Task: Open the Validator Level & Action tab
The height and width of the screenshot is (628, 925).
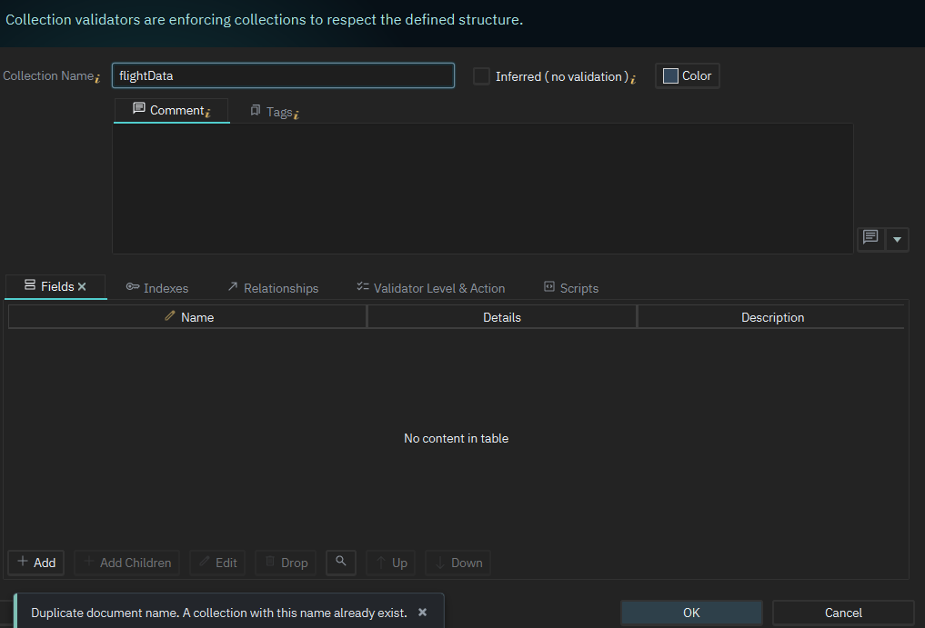Action: [431, 288]
